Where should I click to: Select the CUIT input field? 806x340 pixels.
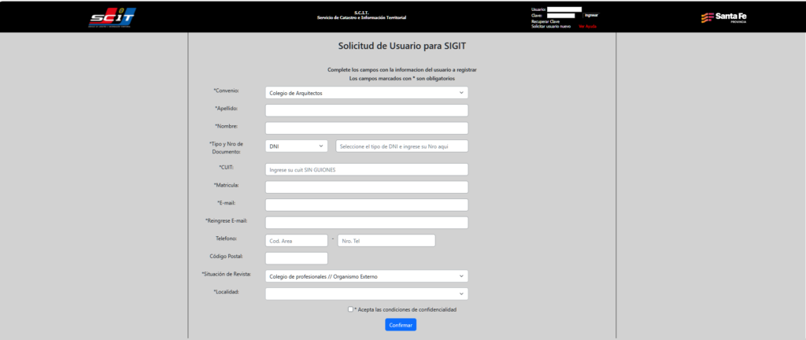367,169
